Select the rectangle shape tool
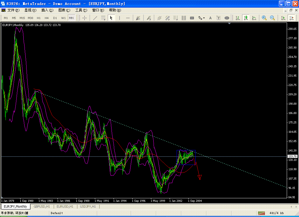Image resolution: width=299 pixels, height=217 pixels. click(192, 18)
